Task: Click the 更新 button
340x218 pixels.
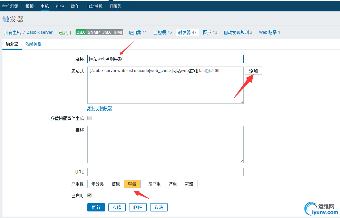Action: click(96, 207)
